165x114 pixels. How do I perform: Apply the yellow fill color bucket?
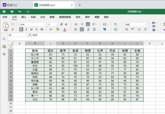[x=57, y=29]
